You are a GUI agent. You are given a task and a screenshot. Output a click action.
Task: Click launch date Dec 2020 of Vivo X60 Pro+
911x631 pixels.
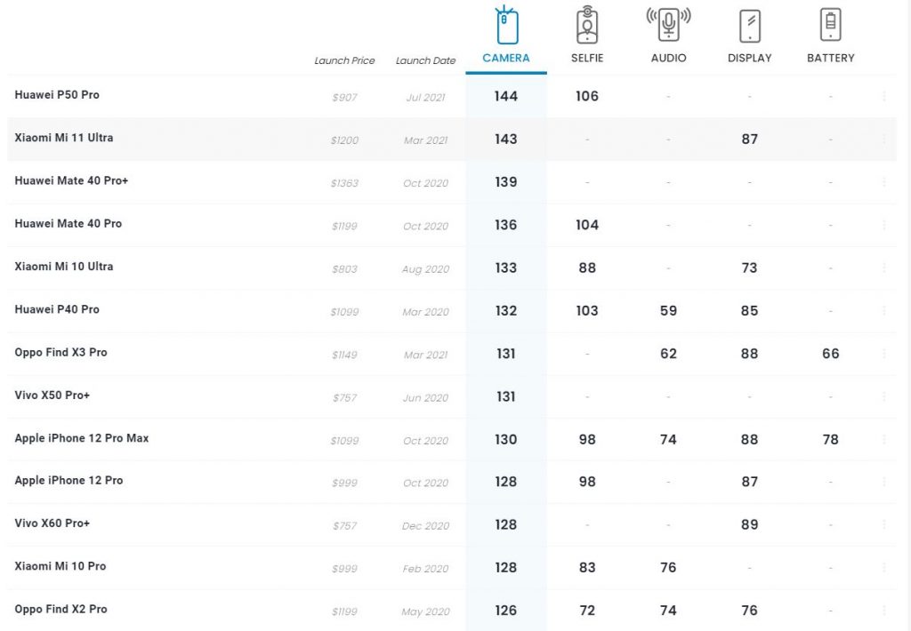tap(425, 526)
